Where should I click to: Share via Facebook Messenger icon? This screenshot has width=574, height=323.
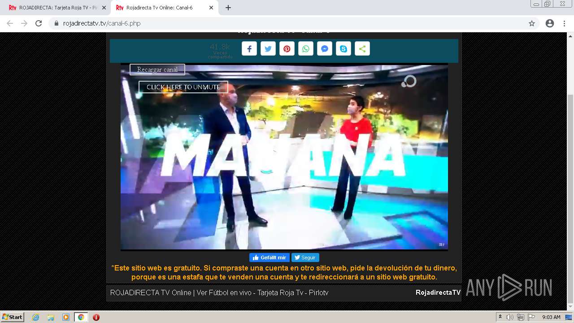(325, 49)
